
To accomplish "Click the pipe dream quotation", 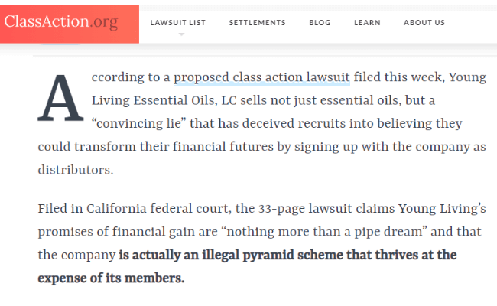I will 324,232.
